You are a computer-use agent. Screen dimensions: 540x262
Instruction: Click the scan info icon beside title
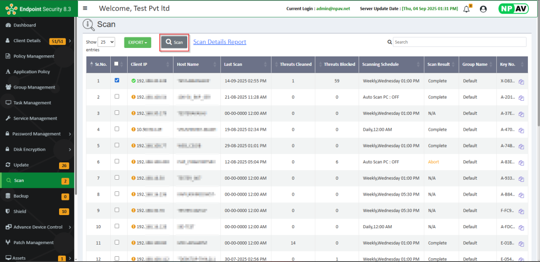tap(88, 24)
